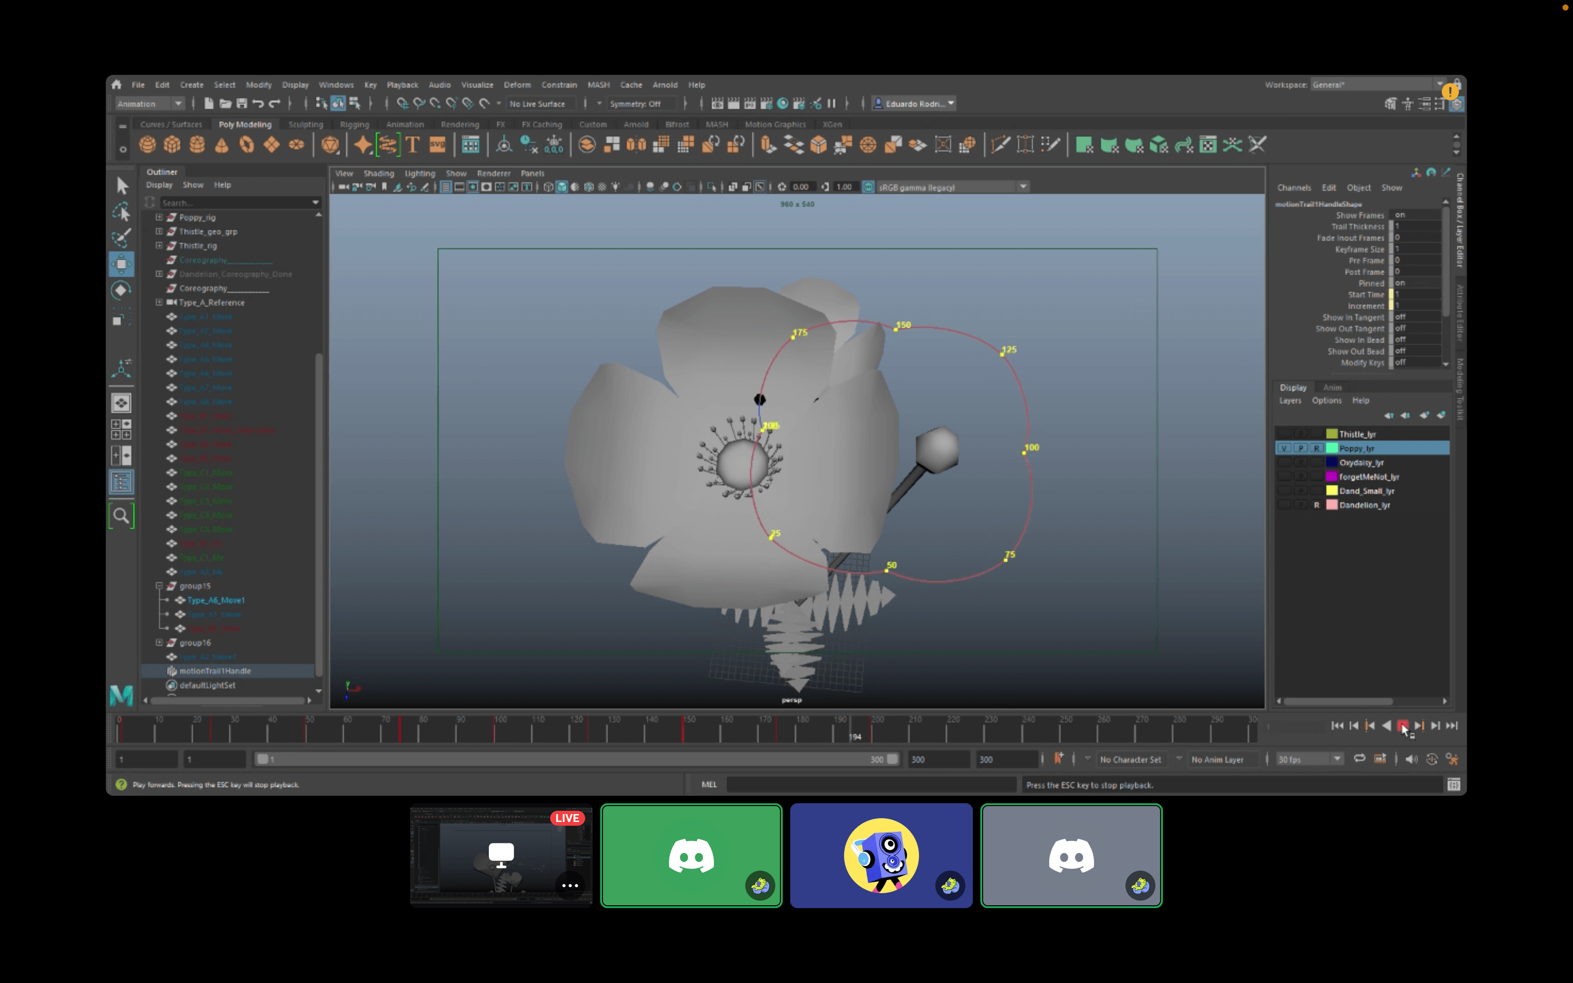Open the 30 fps frame rate dropdown

point(1337,759)
